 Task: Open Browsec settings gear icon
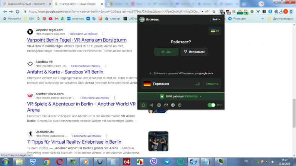click(159, 105)
